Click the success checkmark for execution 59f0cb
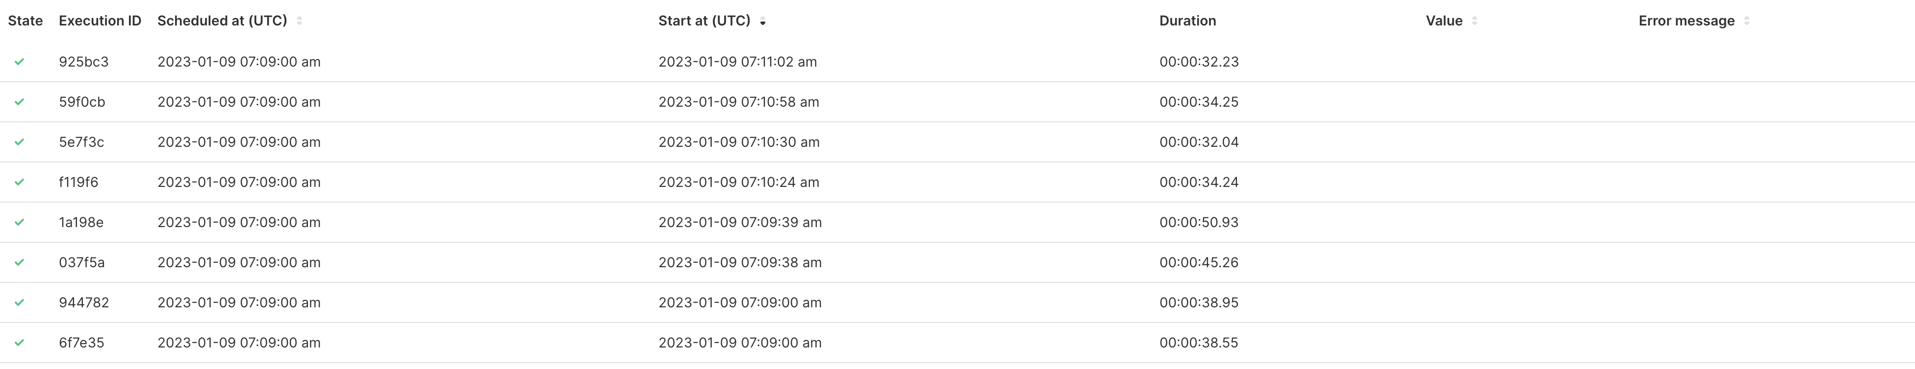Screen dimensions: 1915x369 click(x=19, y=102)
